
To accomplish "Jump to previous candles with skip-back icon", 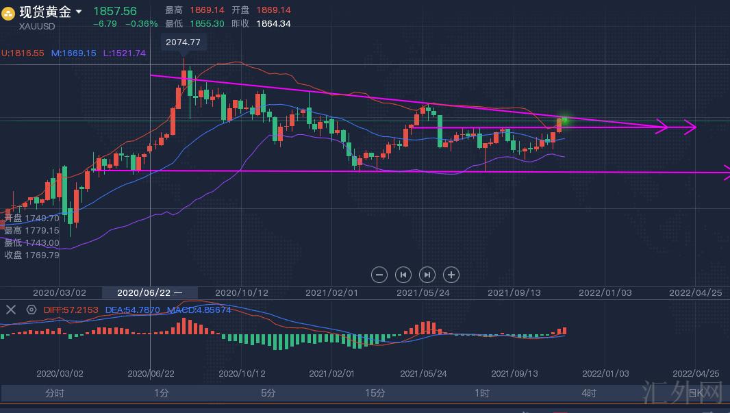I will coord(403,275).
